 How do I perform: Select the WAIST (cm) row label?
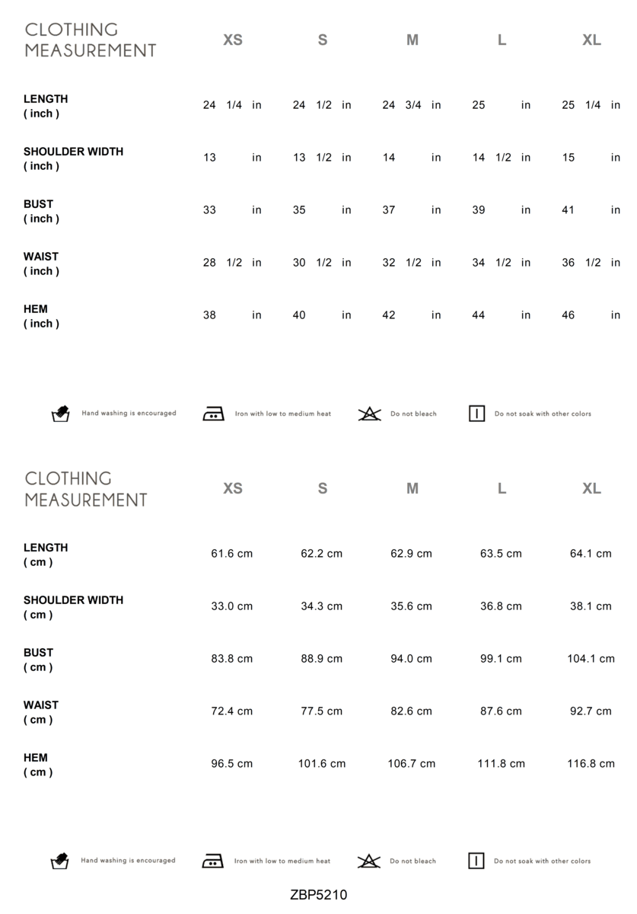click(41, 712)
